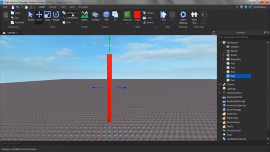Click the Cut button
This screenshot has height=152, width=270.
pos(14,18)
